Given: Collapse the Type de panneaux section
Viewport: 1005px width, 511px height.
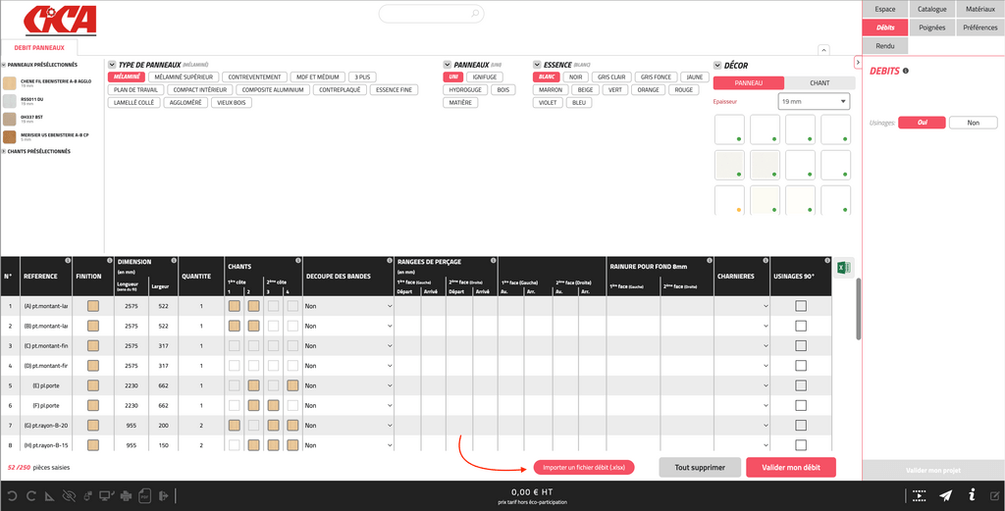Looking at the screenshot, I should click(x=112, y=64).
